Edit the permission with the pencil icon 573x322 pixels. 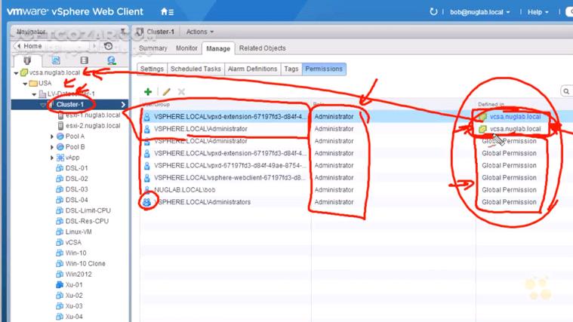(x=167, y=92)
